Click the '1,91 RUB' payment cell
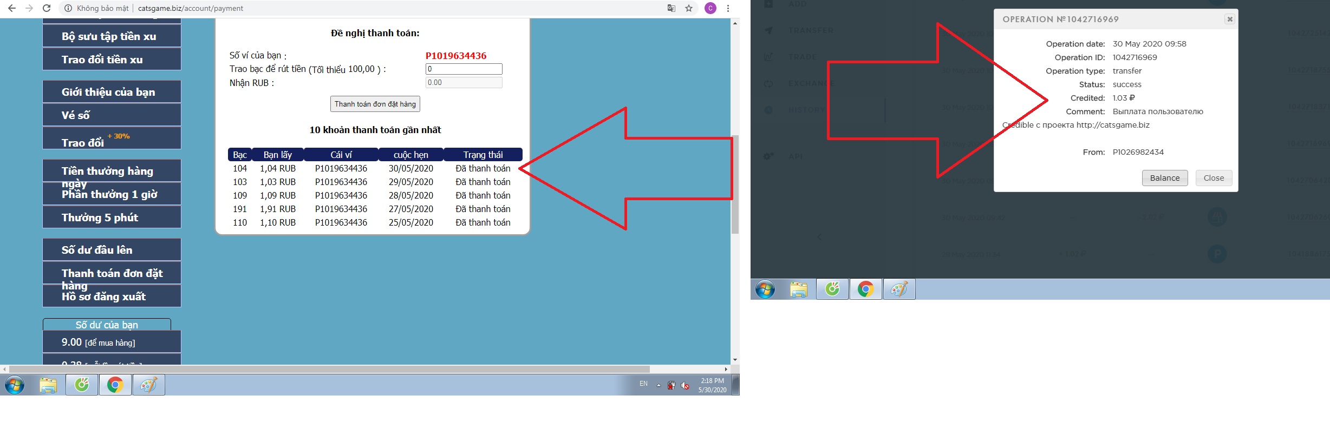 pos(278,209)
